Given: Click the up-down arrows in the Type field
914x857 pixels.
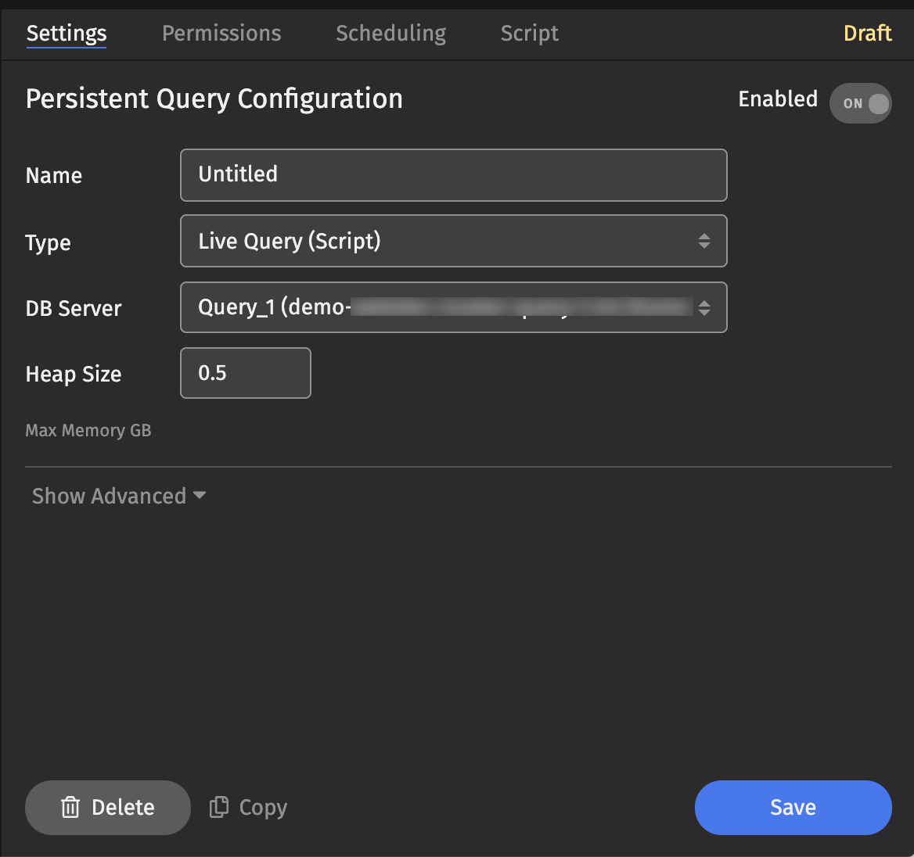Looking at the screenshot, I should click(x=704, y=241).
